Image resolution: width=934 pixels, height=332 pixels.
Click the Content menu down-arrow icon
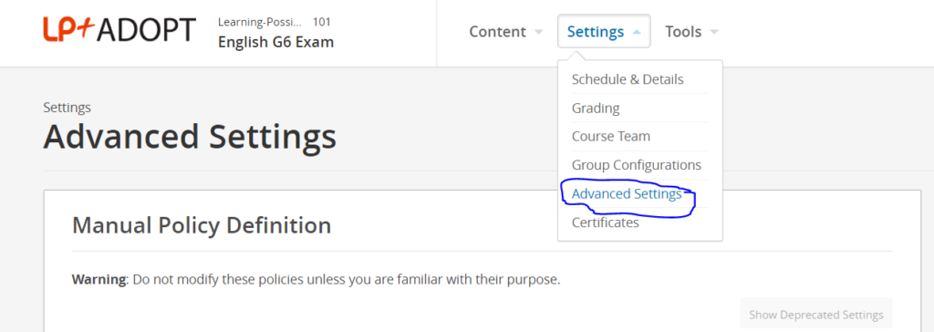tap(538, 32)
